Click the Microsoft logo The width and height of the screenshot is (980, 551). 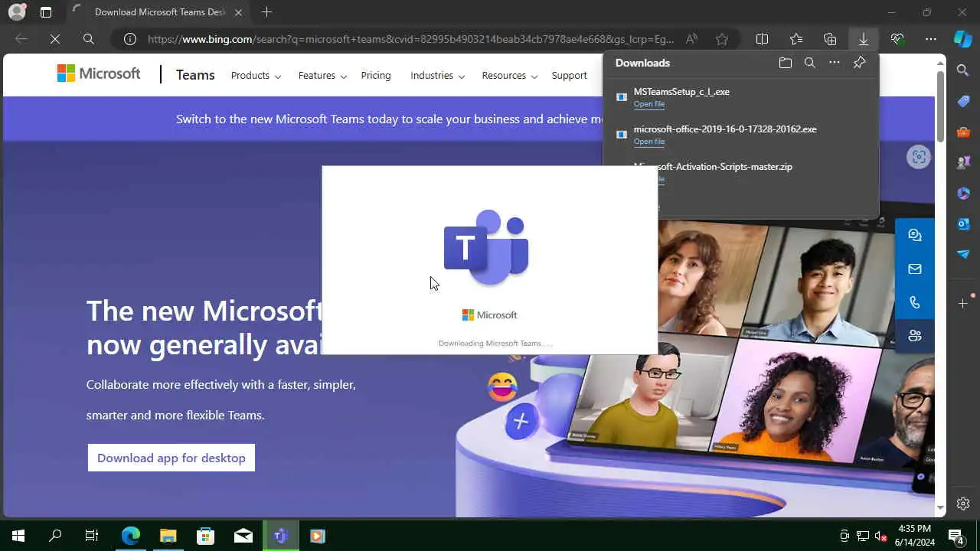(x=99, y=73)
